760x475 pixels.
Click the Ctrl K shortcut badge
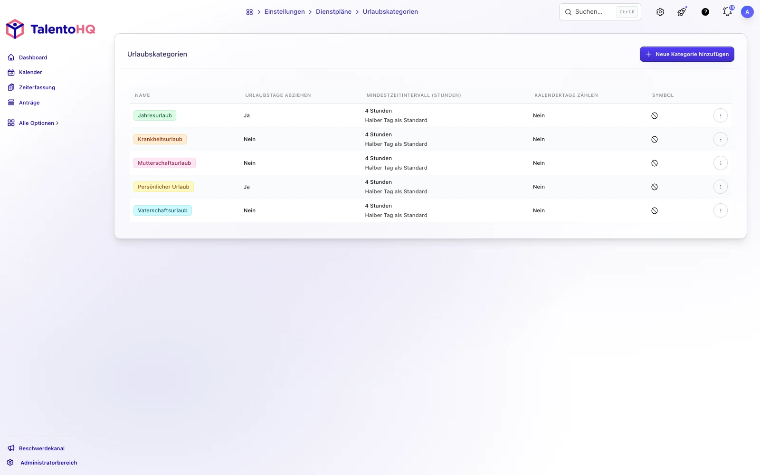(627, 12)
